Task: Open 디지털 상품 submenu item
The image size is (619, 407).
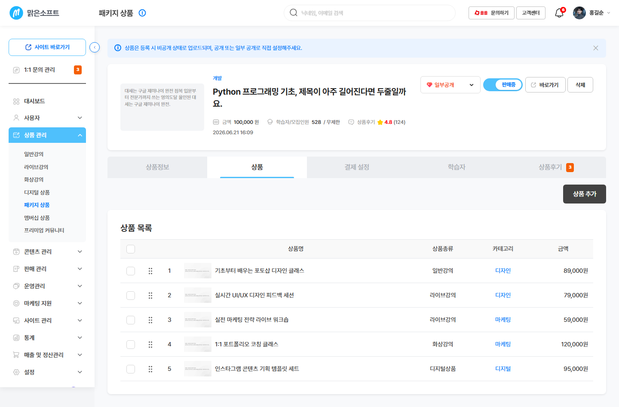Action: click(x=37, y=192)
